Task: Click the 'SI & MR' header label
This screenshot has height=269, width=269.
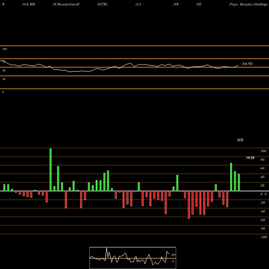Action: pyautogui.click(x=29, y=4)
